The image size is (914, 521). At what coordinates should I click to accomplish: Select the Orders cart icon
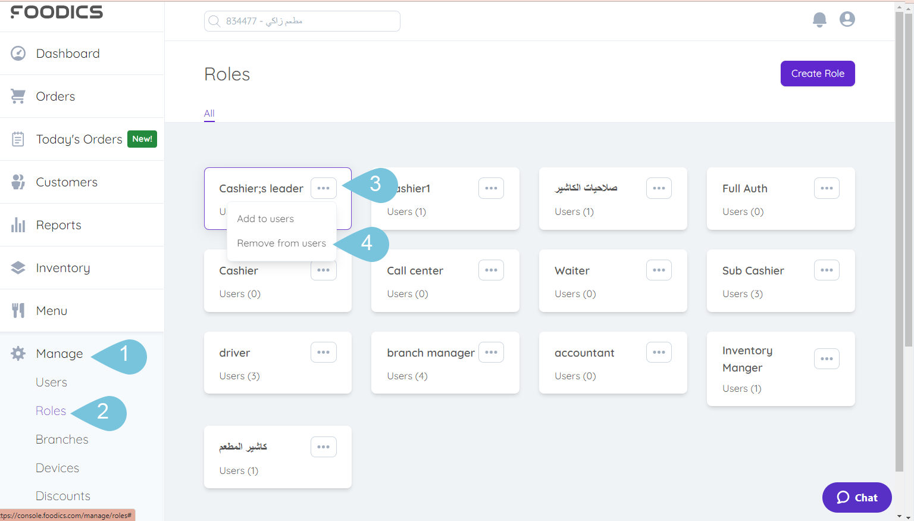tap(18, 95)
